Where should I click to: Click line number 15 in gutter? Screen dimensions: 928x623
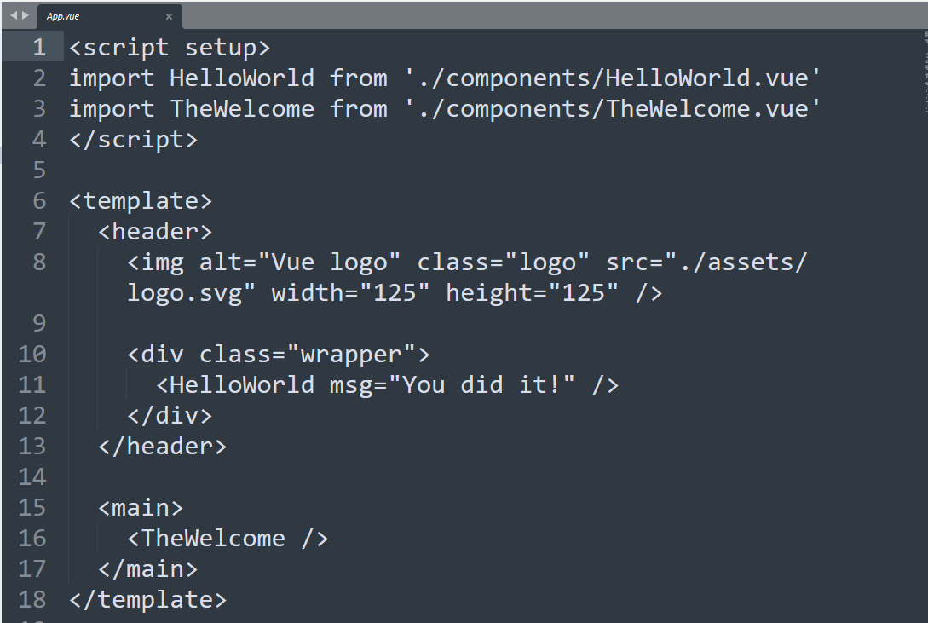coord(32,507)
